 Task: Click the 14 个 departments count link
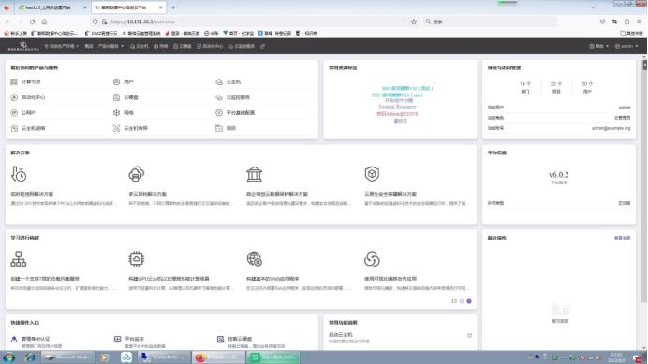coord(525,84)
